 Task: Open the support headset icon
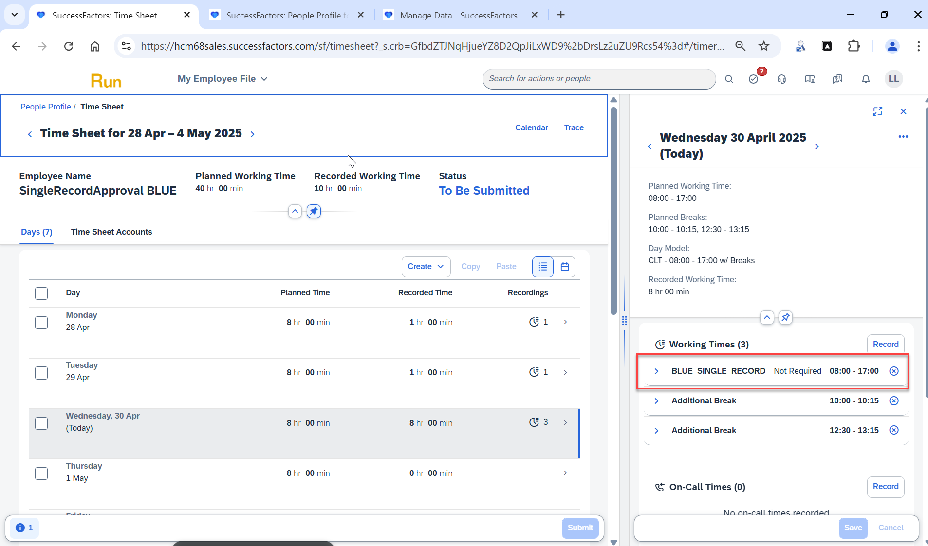point(781,79)
